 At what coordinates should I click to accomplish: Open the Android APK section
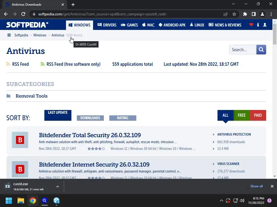[172, 25]
